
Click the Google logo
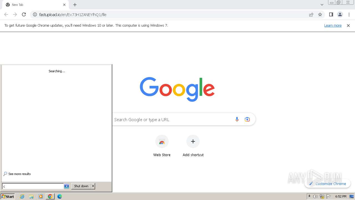(x=177, y=89)
